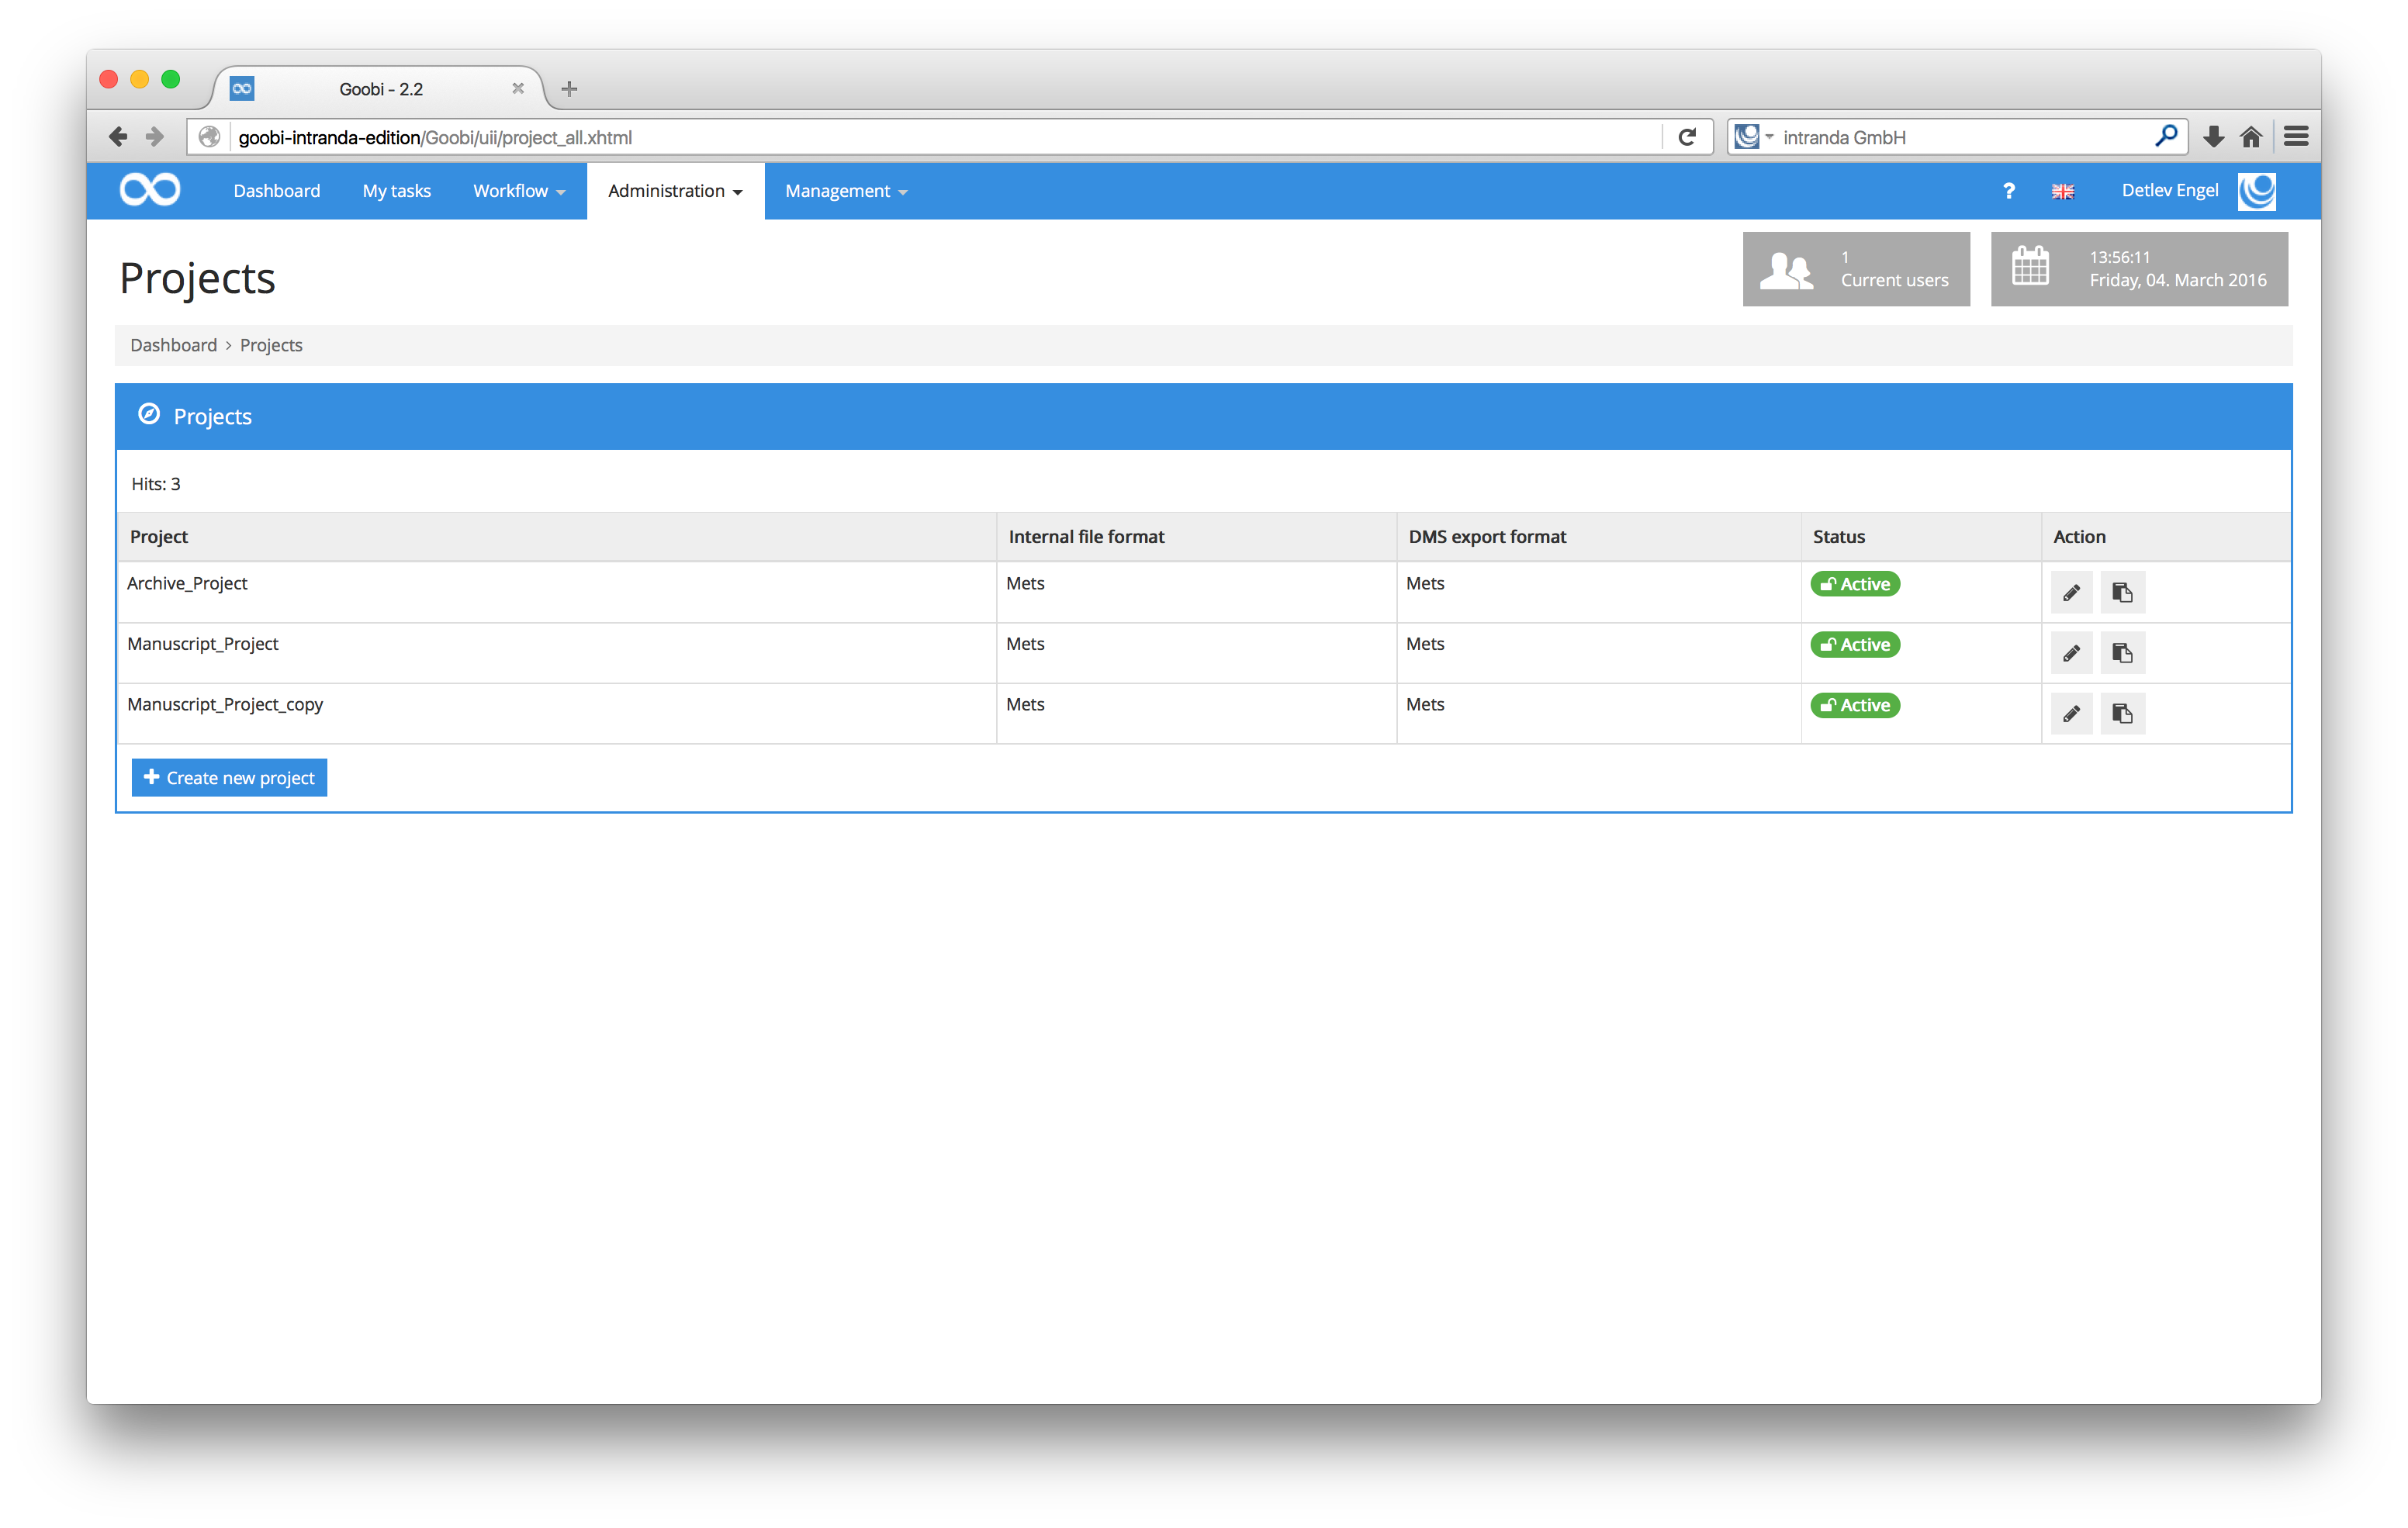
Task: Open a new browser tab
Action: (569, 89)
